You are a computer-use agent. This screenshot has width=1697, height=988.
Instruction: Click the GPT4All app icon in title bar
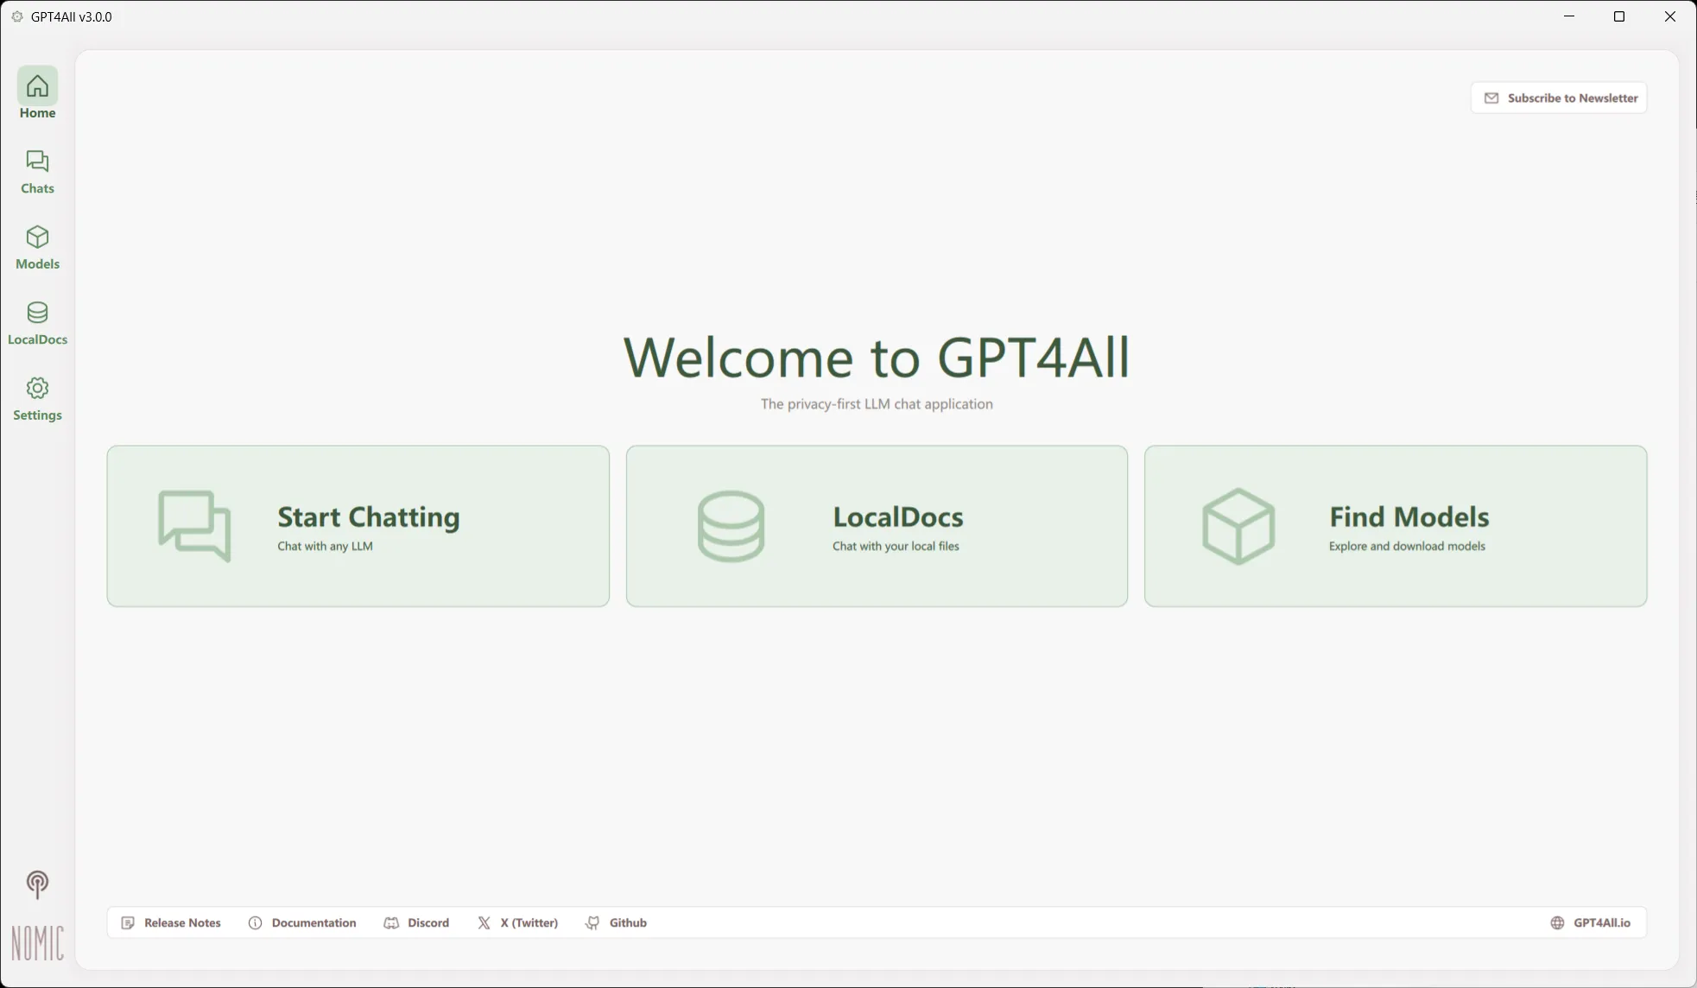17,16
